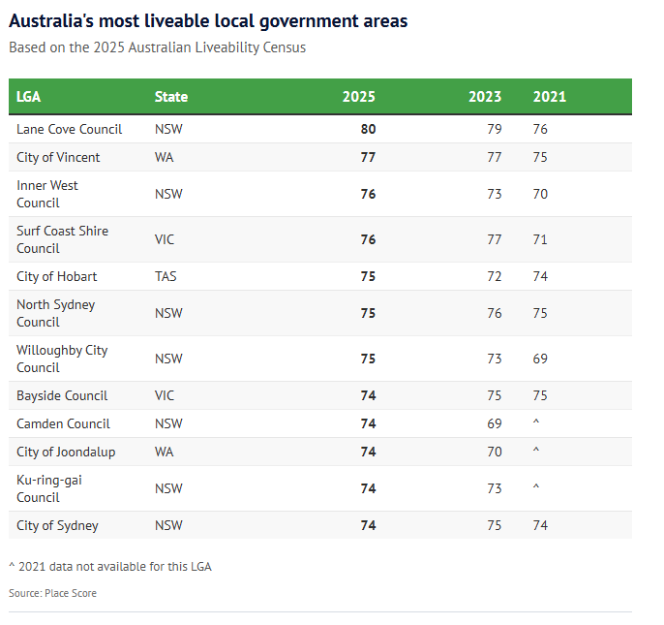Click the 2021 column header
This screenshot has height=625, width=664.
(x=549, y=97)
